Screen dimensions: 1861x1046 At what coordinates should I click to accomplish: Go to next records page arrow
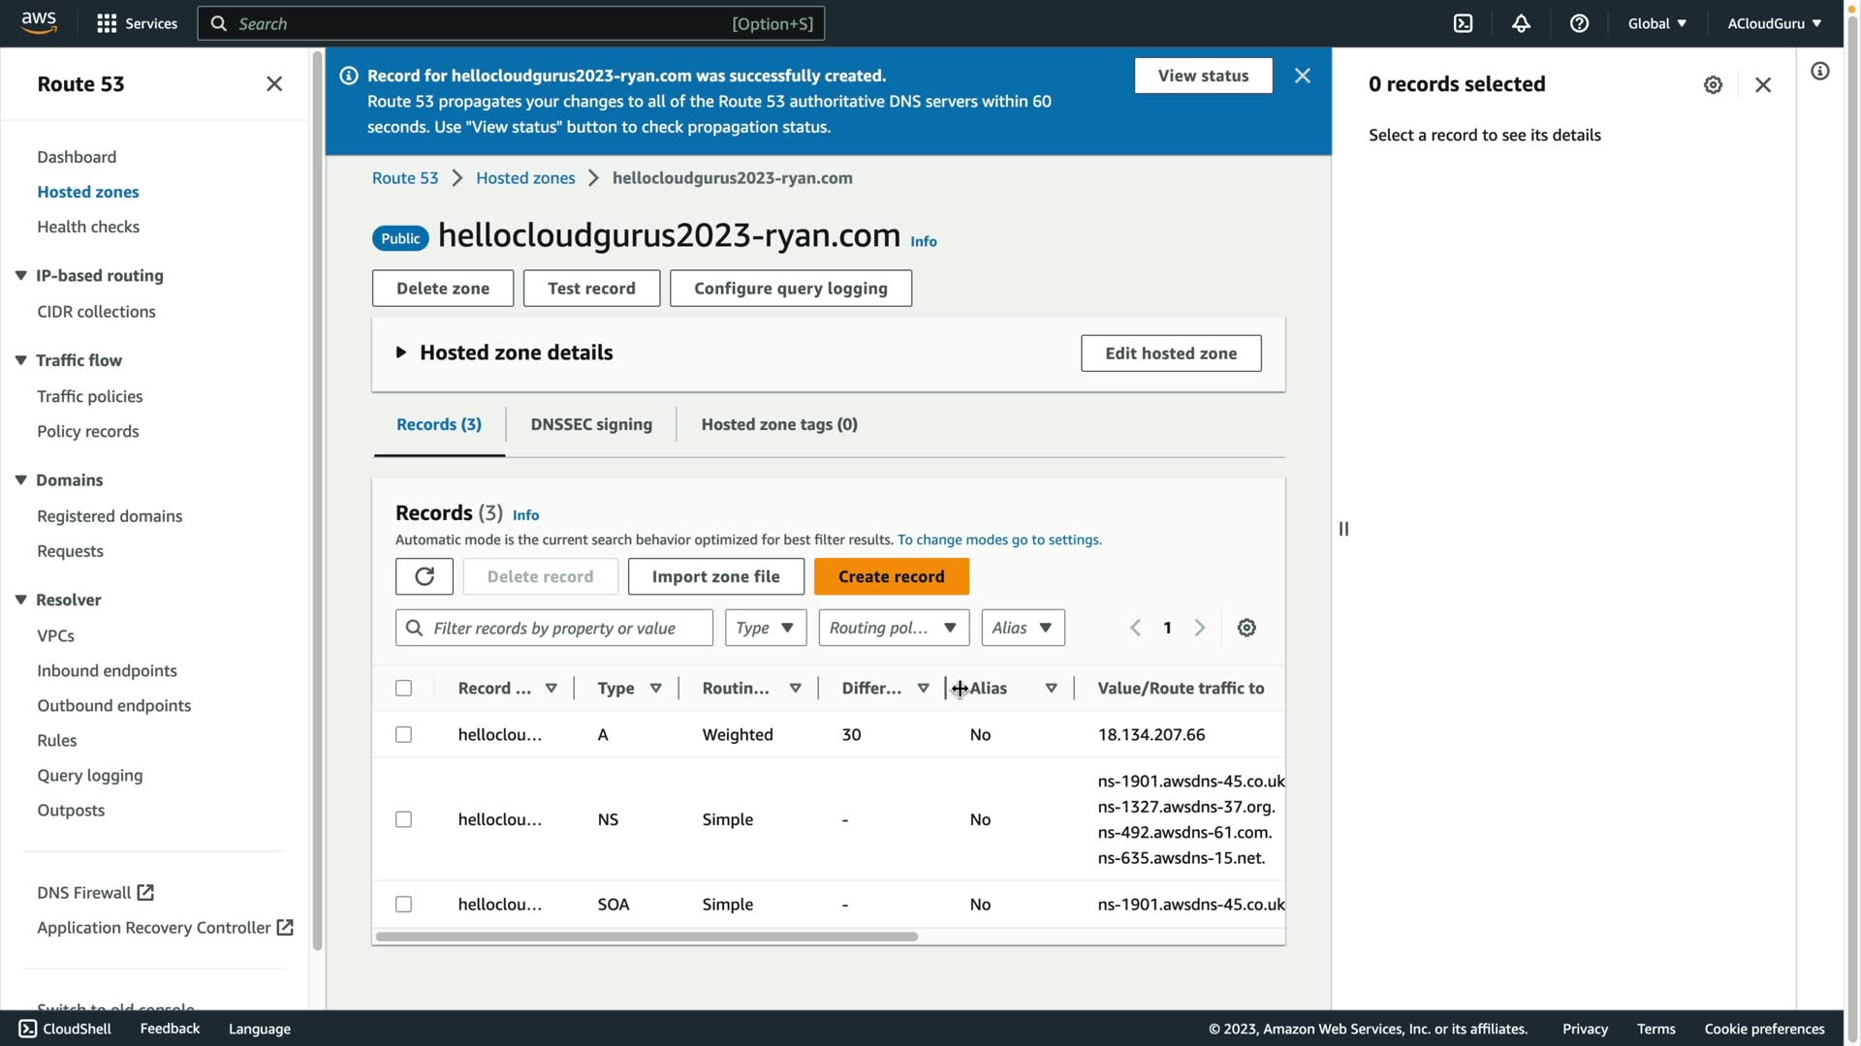[1200, 628]
